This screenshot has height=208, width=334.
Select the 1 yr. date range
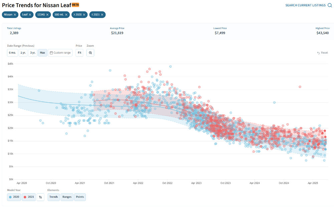pos(23,53)
